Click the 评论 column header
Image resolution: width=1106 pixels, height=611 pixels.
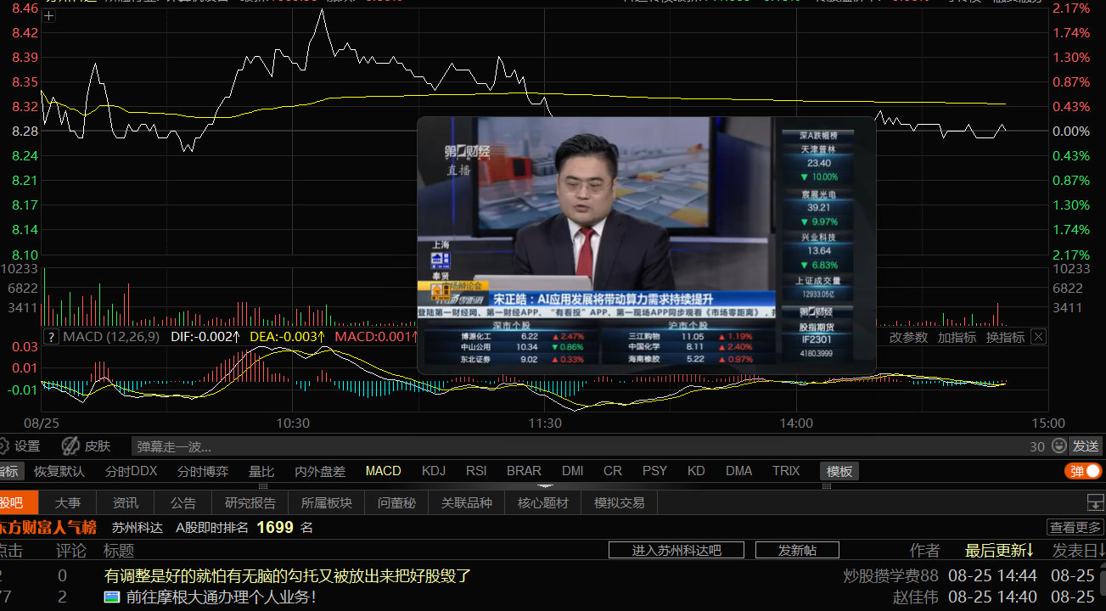[x=71, y=550]
